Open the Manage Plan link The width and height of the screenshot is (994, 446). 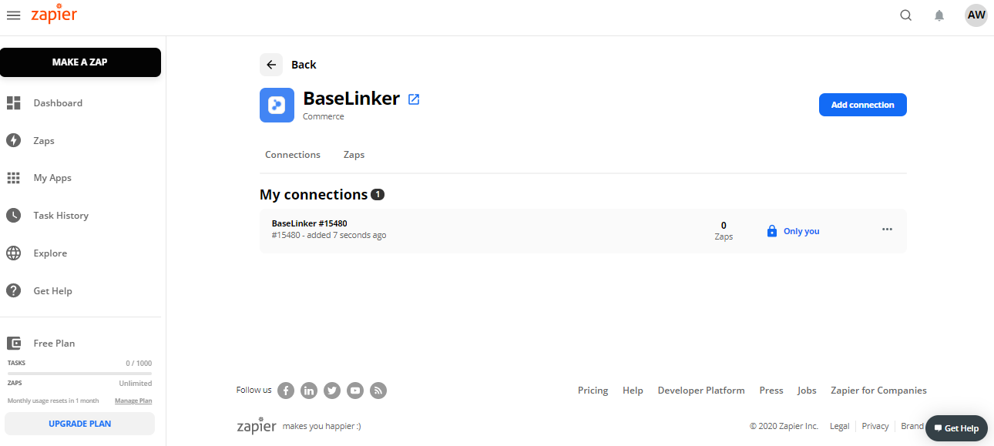tap(133, 401)
